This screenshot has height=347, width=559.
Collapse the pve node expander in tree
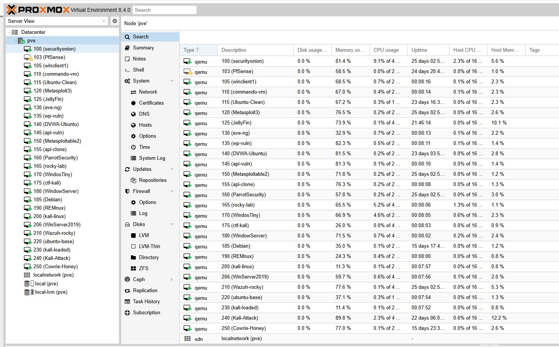(x=15, y=41)
